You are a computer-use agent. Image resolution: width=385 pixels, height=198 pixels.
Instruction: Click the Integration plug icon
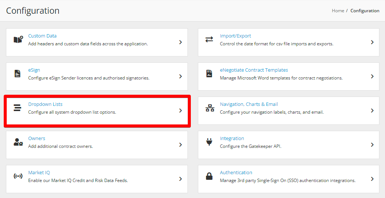pos(209,142)
